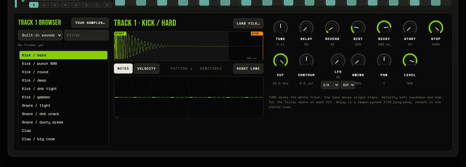466x167 pixels.
Task: Click the DECAY knob
Action: 384,28
